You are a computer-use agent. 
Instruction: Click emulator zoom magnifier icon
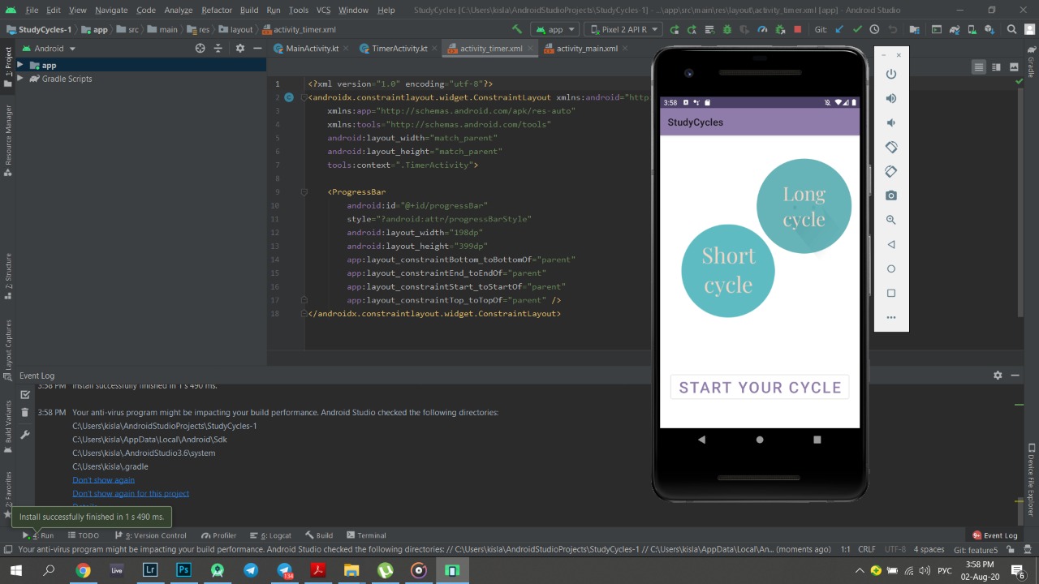point(891,220)
